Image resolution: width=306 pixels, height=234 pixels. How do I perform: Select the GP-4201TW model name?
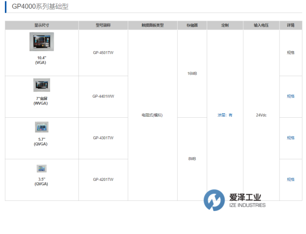point(103,179)
